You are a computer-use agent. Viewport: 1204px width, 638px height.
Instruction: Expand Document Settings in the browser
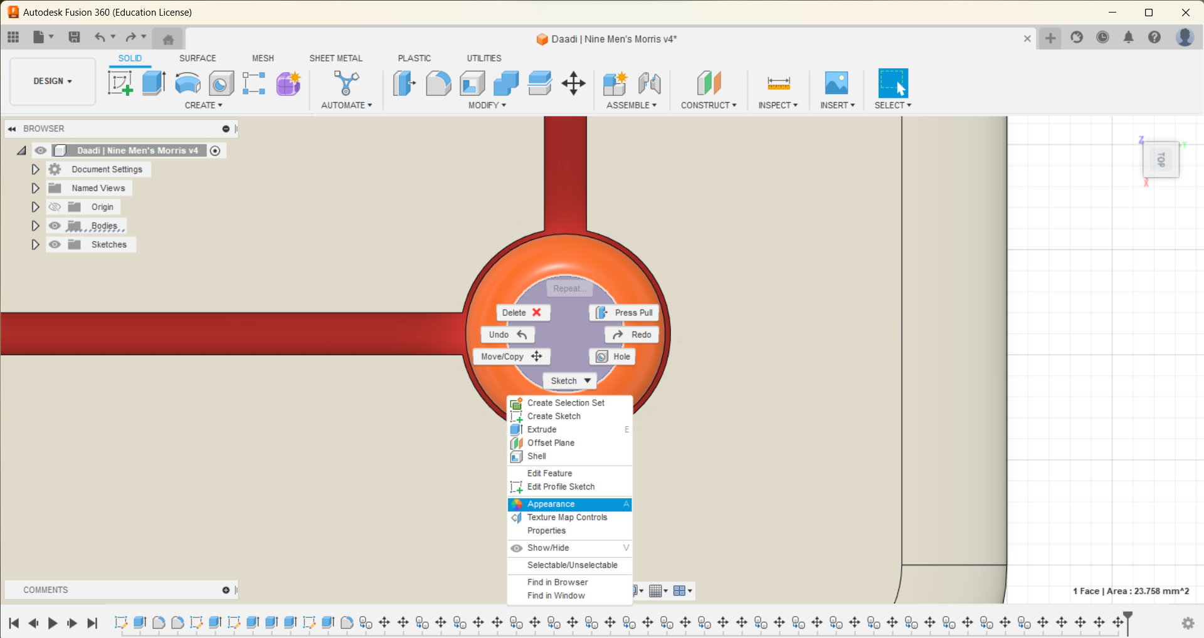[35, 169]
